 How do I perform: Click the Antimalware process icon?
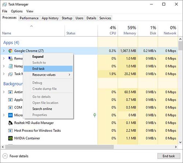(10, 92)
